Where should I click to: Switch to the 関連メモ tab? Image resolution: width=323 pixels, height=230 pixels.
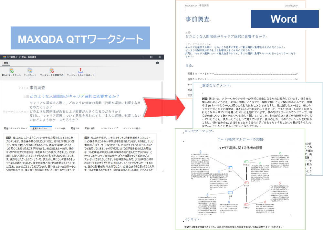click(75, 128)
